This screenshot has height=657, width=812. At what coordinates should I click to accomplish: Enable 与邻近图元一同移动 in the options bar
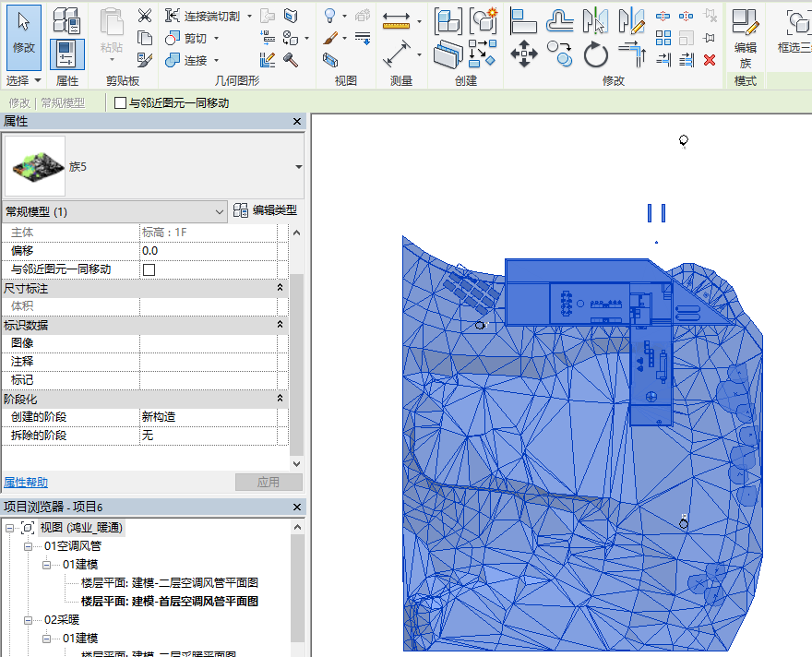(x=120, y=103)
